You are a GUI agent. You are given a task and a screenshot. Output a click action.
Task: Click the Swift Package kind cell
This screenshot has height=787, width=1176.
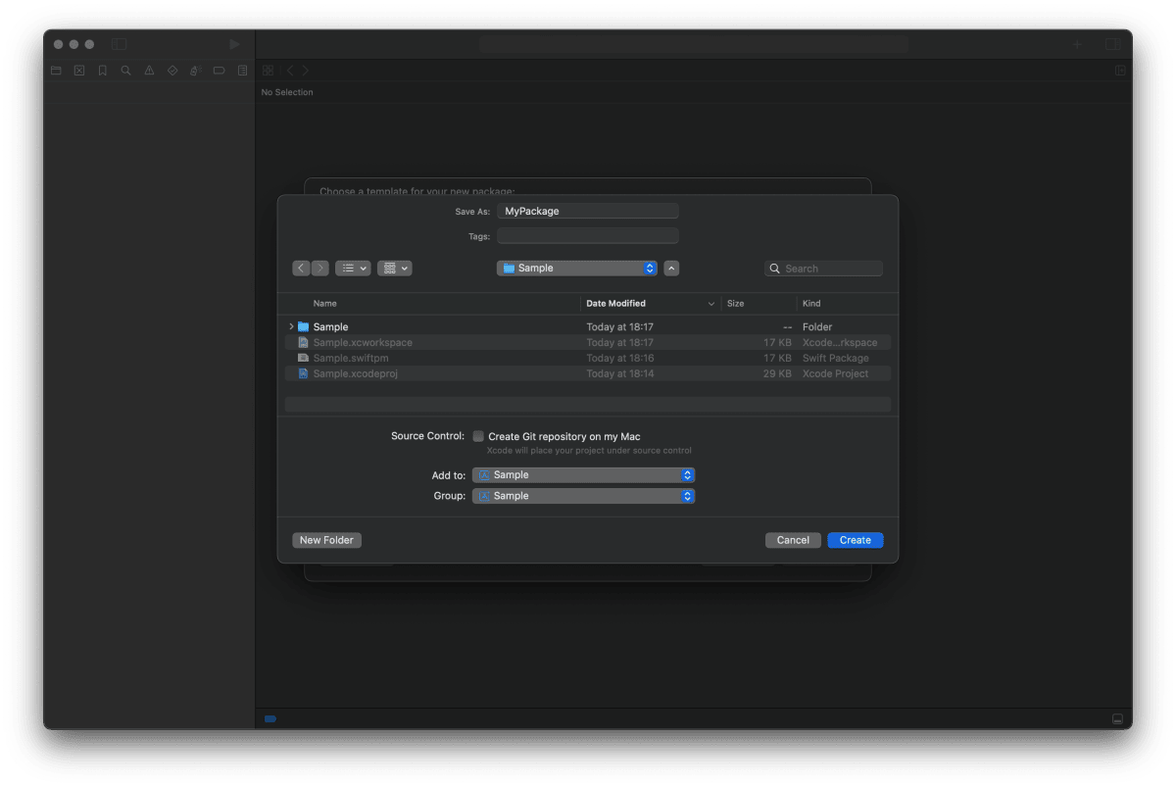point(835,358)
